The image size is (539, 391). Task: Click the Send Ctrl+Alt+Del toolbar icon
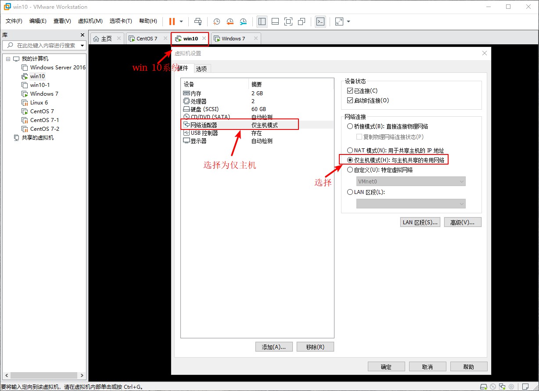(x=198, y=21)
